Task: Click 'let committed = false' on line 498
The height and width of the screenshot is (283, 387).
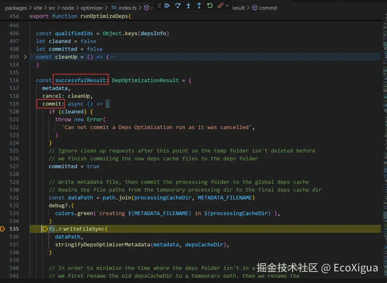Action: [x=69, y=49]
